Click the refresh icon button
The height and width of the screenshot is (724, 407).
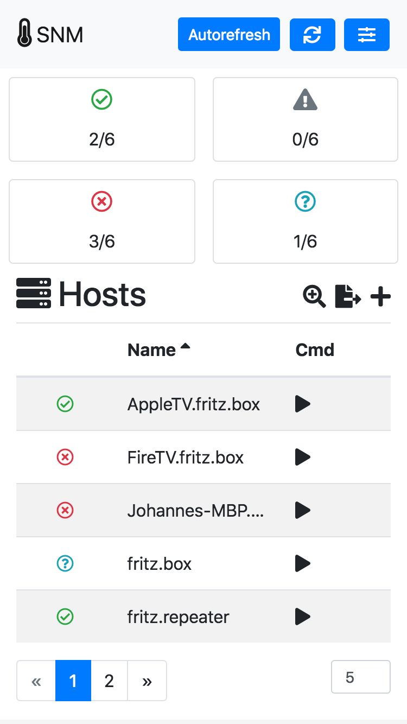point(312,35)
